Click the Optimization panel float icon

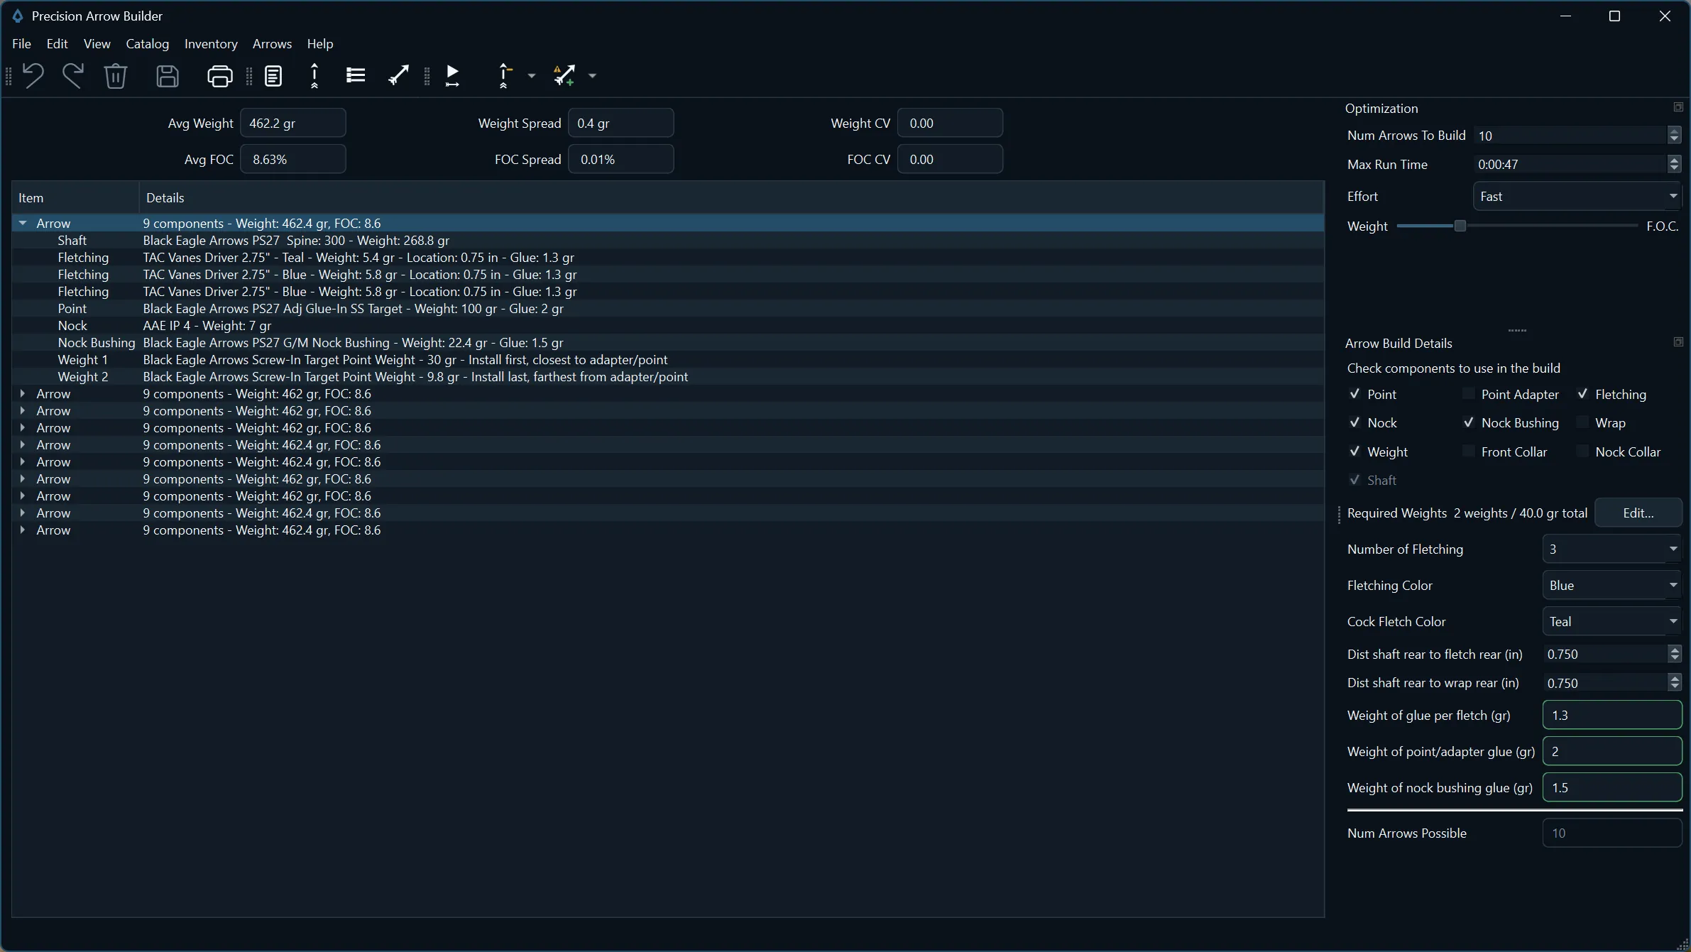coord(1678,107)
